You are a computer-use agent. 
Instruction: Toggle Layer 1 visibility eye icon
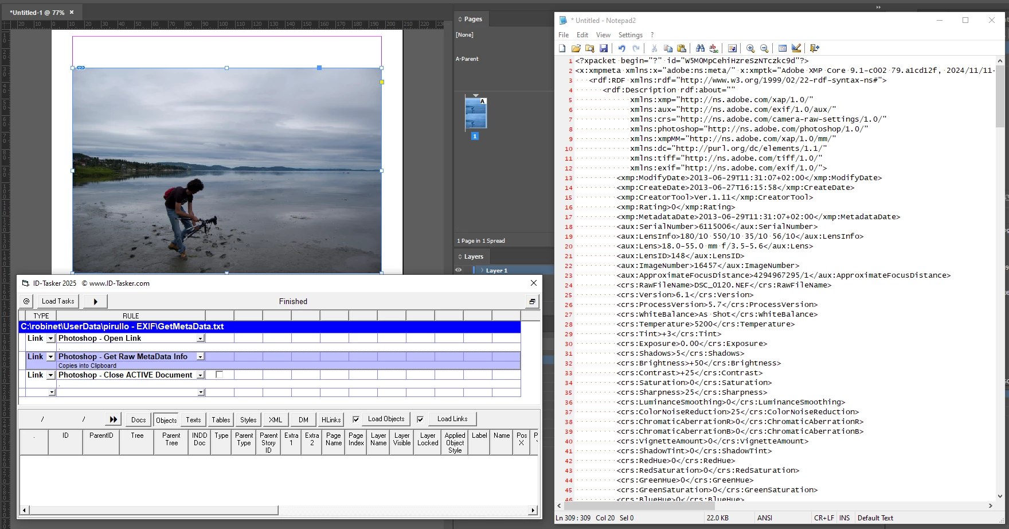459,270
